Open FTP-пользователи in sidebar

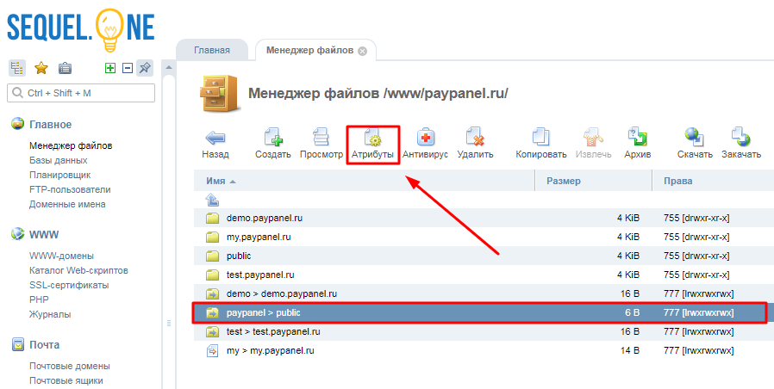(70, 189)
